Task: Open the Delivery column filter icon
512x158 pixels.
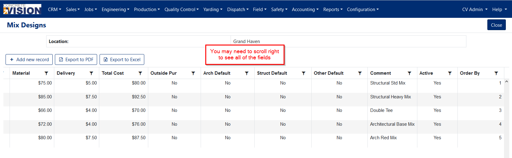Action: [91, 73]
